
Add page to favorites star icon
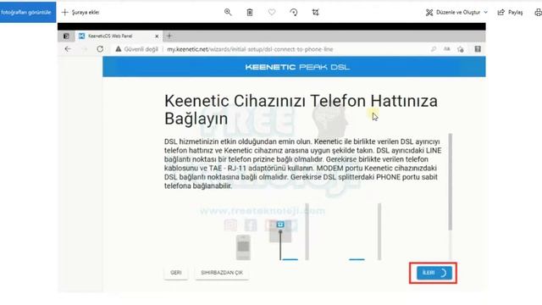coord(461,49)
